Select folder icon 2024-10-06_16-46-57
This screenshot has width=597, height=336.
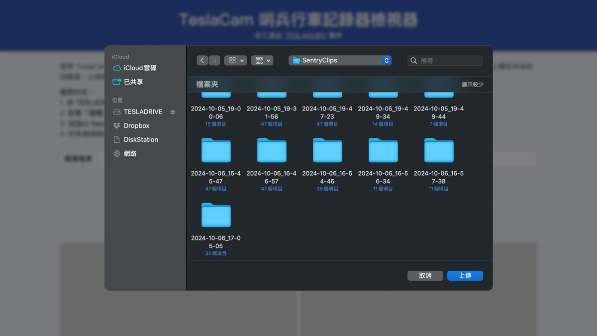[272, 150]
